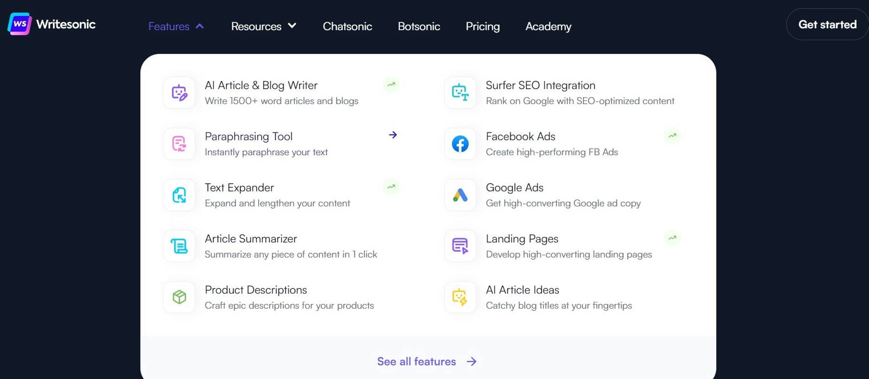Viewport: 869px width, 379px height.
Task: Select the Academy navigation item
Action: (548, 27)
